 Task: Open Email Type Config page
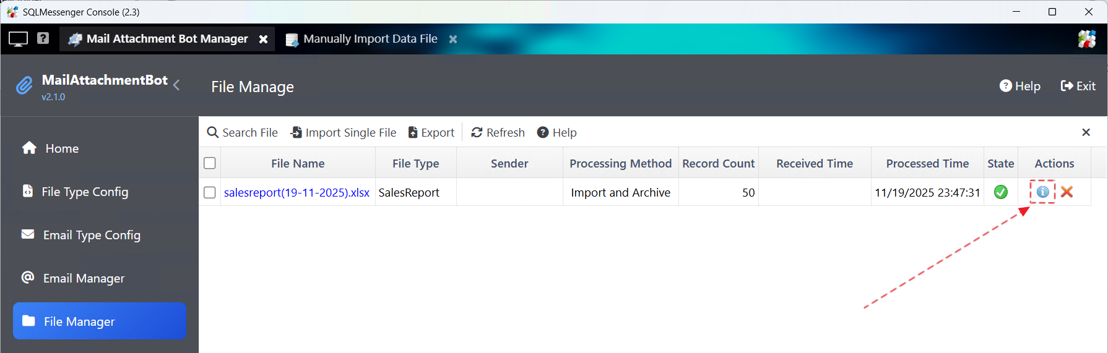pyautogui.click(x=100, y=235)
